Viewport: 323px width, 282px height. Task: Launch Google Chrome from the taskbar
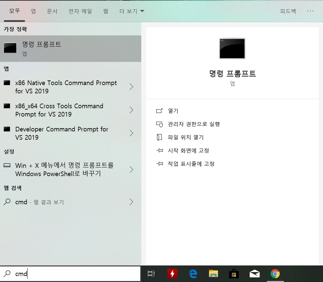tap(275, 274)
